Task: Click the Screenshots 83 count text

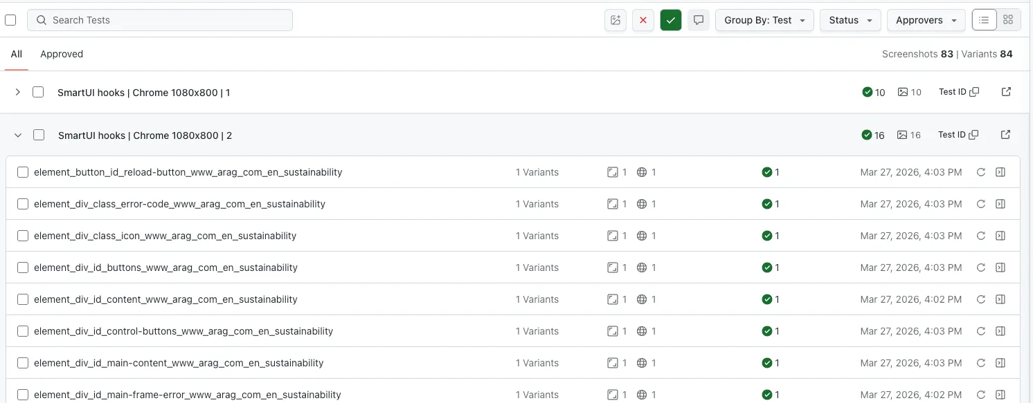Action: pos(917,54)
